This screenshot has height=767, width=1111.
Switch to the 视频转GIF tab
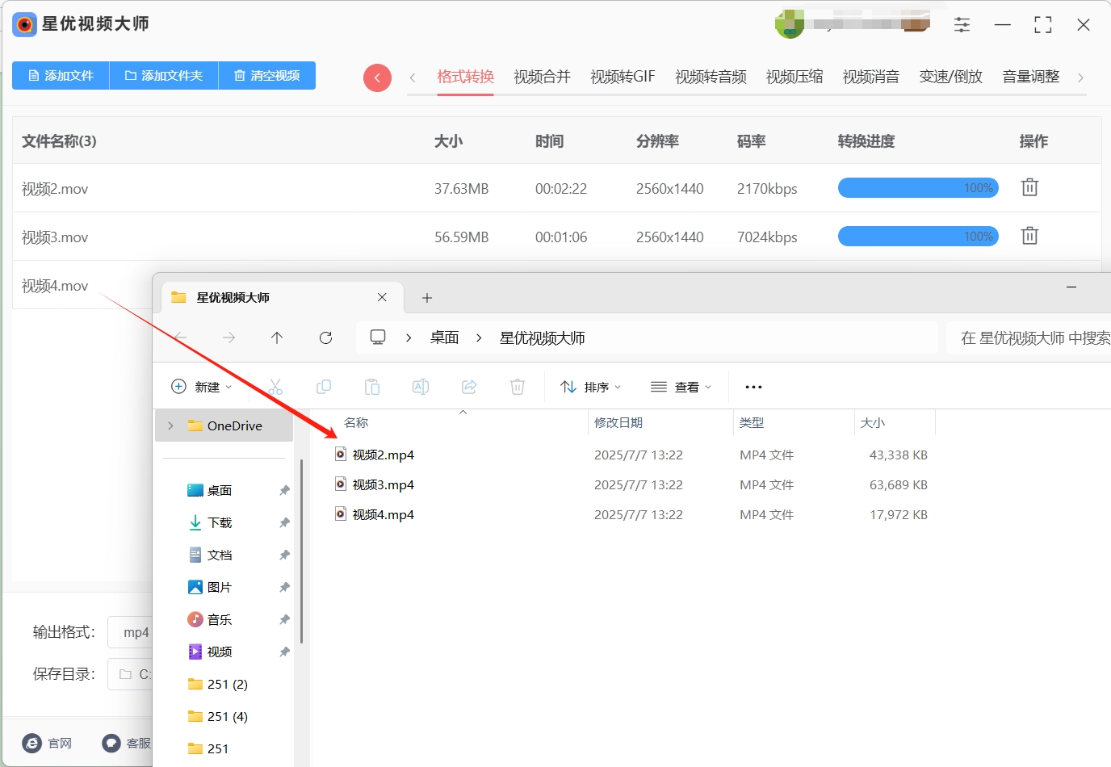623,77
